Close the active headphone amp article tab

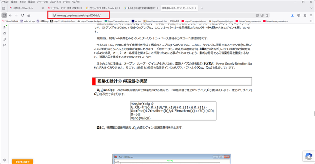point(196,8)
